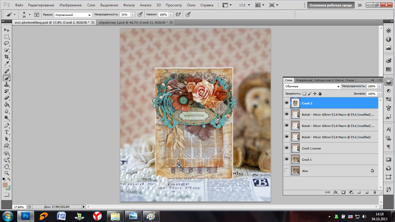Image resolution: width=395 pixels, height=222 pixels.
Task: Open the Swatches grid panel icon
Action: pyautogui.click(x=388, y=69)
